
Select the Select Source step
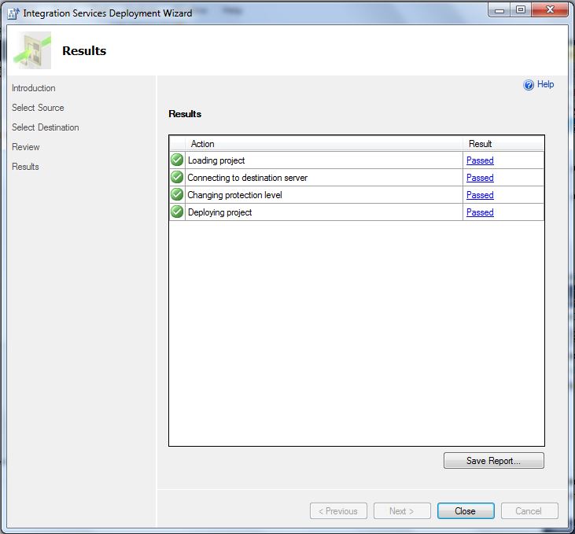click(x=38, y=108)
